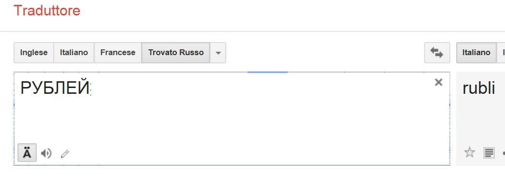The image size is (505, 177).
Task: Toggle the Ä input tools keyboard
Action: click(27, 152)
